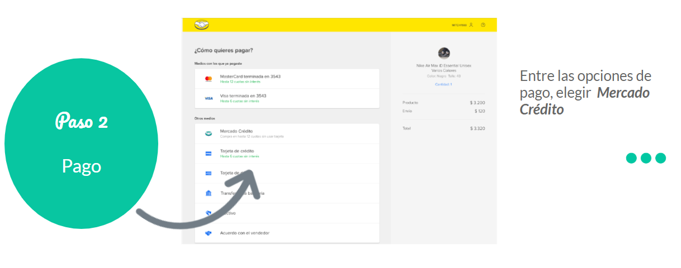Click the ¿Cómo quieres pagar? heading

tap(224, 50)
